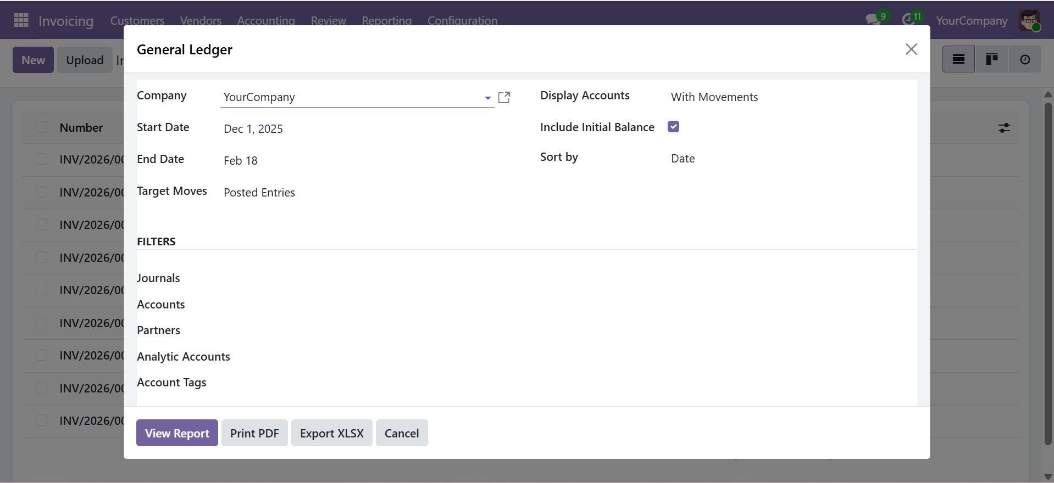Screen dimensions: 1054x483
Task: Open the Display Accounts selection field
Action: (x=714, y=97)
